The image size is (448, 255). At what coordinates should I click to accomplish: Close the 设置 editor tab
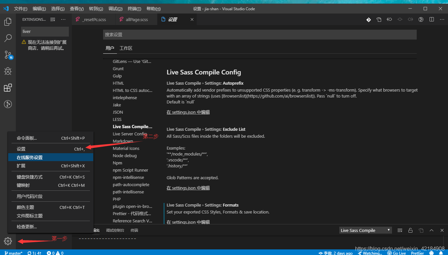[x=192, y=19]
